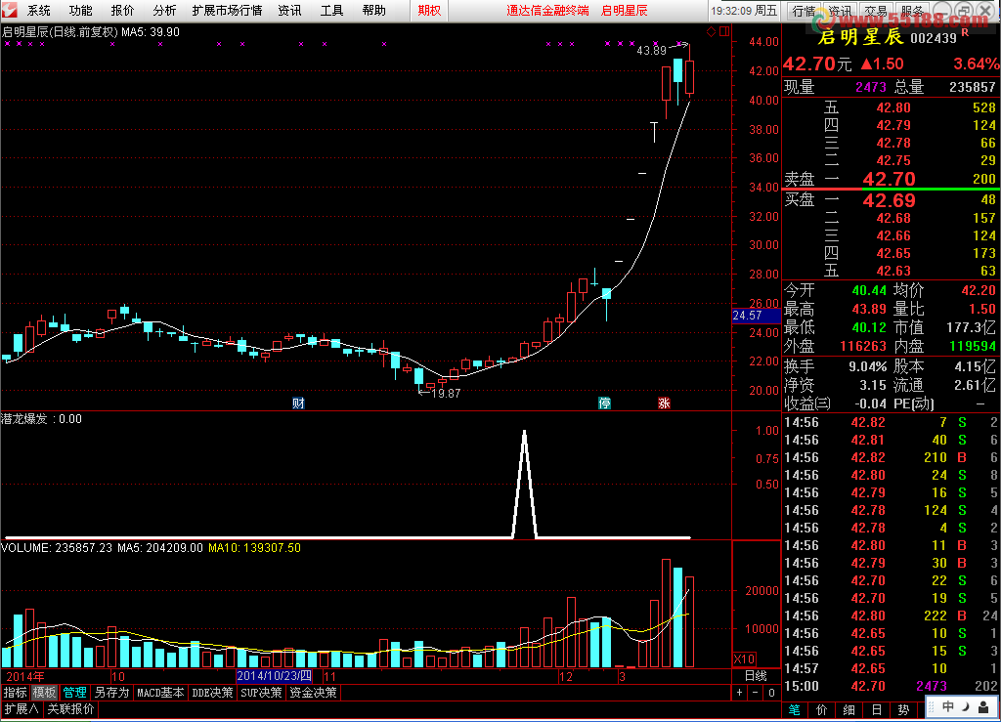The width and height of the screenshot is (1001, 722).
Task: Click the person icon in the IME bar
Action: point(983,706)
